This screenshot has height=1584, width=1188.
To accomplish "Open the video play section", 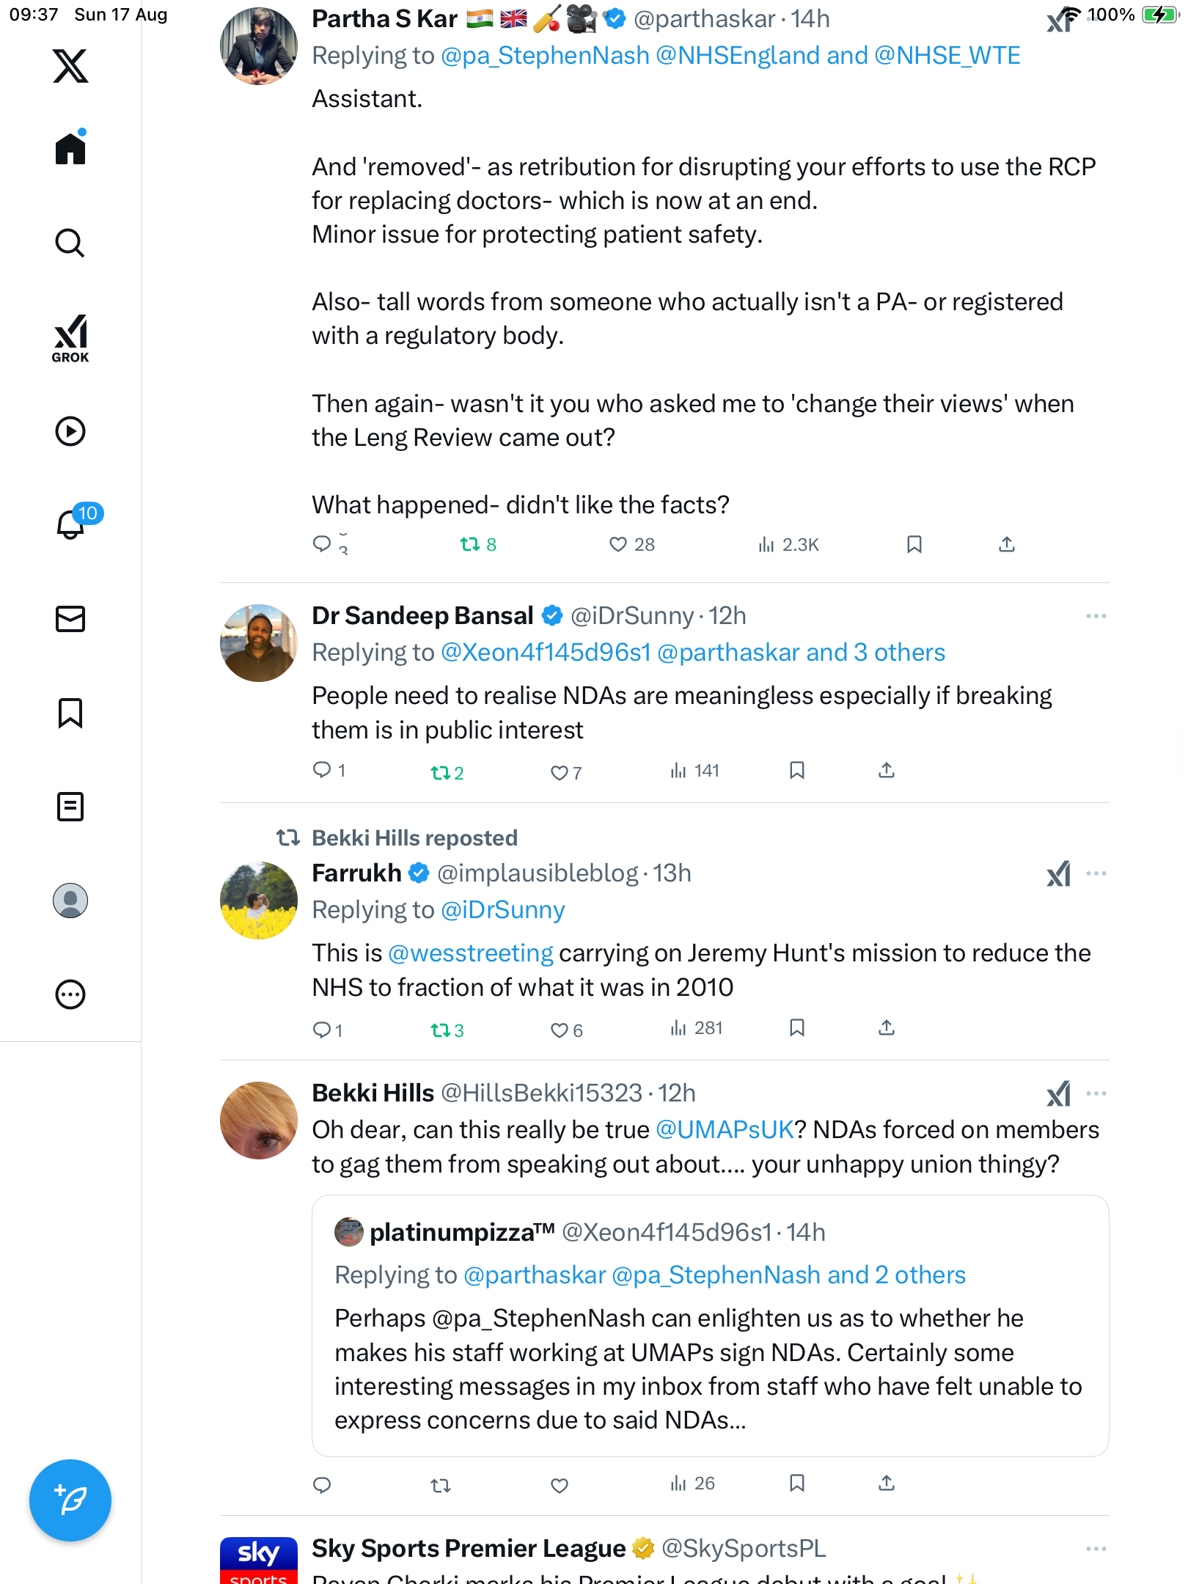I will tap(70, 431).
